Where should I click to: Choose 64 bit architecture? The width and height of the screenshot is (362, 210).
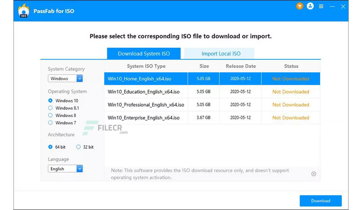pyautogui.click(x=50, y=147)
